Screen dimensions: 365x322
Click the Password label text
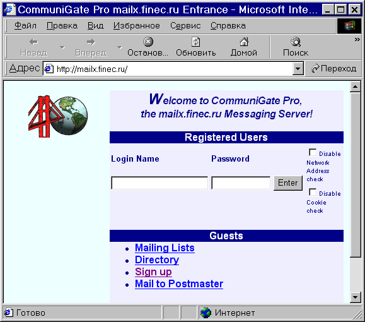click(230, 158)
